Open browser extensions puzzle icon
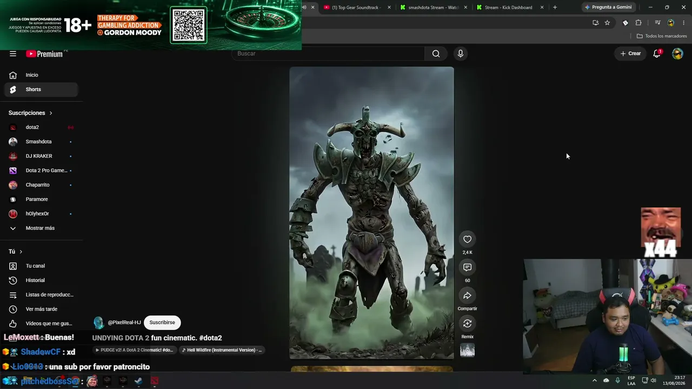Image resolution: width=692 pixels, height=389 pixels. [638, 23]
